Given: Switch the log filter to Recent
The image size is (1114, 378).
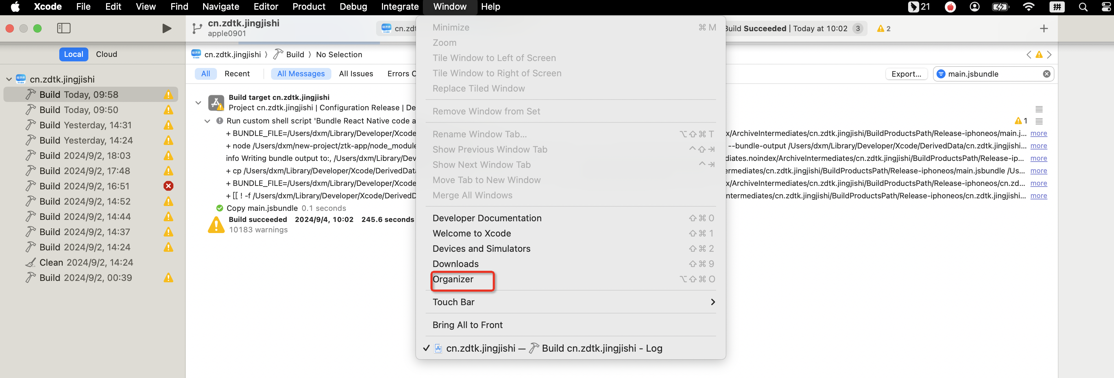Looking at the screenshot, I should click(x=237, y=74).
